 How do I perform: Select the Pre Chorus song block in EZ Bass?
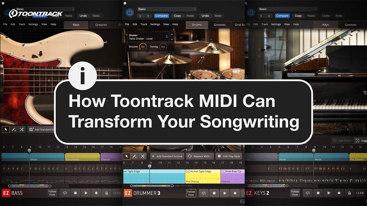(82, 157)
